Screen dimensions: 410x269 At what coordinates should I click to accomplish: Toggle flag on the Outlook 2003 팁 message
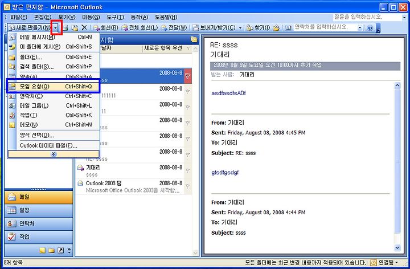click(188, 186)
